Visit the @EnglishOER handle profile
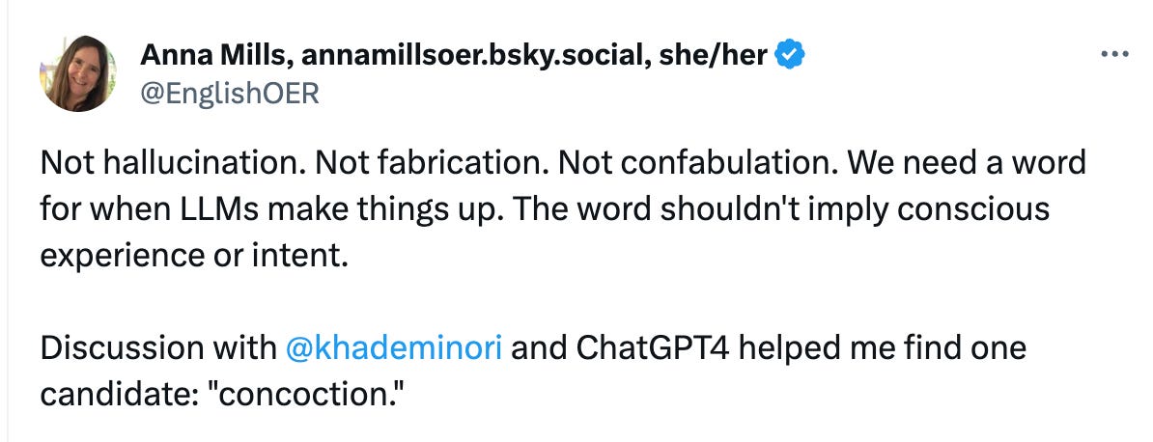Screen dimensions: 1153x442 coord(230,93)
